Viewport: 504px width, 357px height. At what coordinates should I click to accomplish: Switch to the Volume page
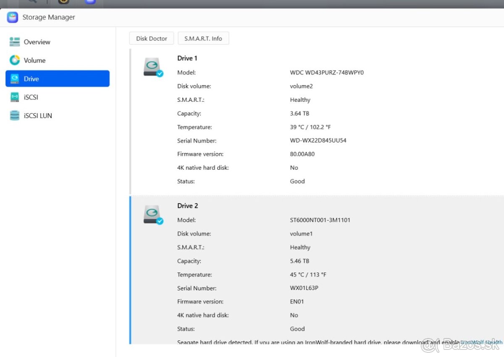(34, 61)
